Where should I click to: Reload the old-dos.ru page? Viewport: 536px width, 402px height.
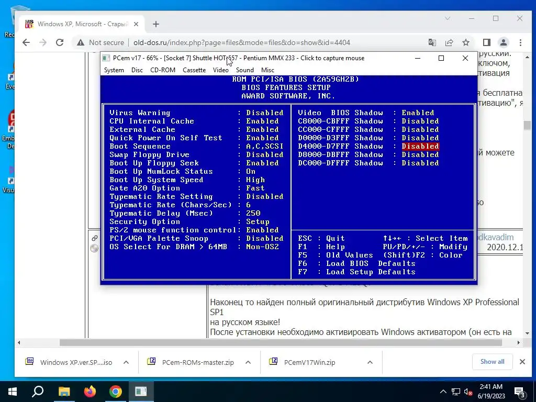60,42
